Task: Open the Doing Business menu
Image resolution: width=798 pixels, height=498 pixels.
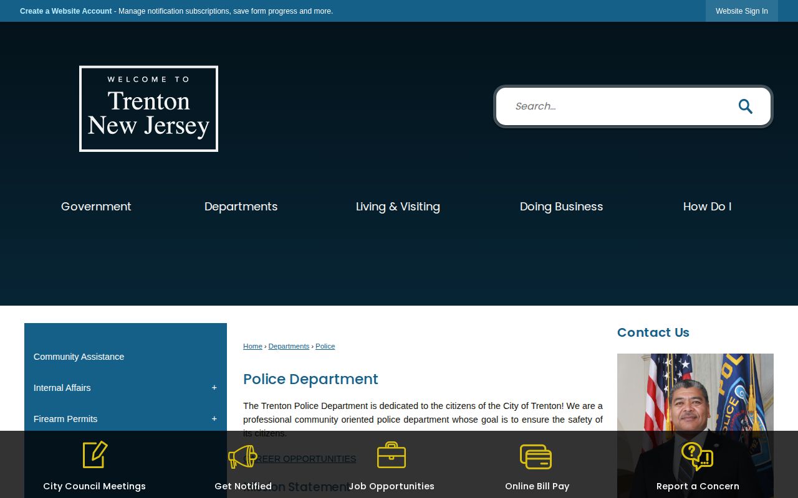Action: [561, 207]
